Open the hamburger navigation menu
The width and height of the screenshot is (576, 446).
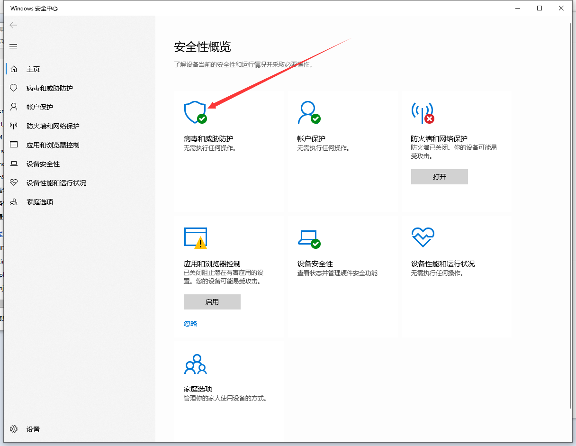tap(13, 46)
